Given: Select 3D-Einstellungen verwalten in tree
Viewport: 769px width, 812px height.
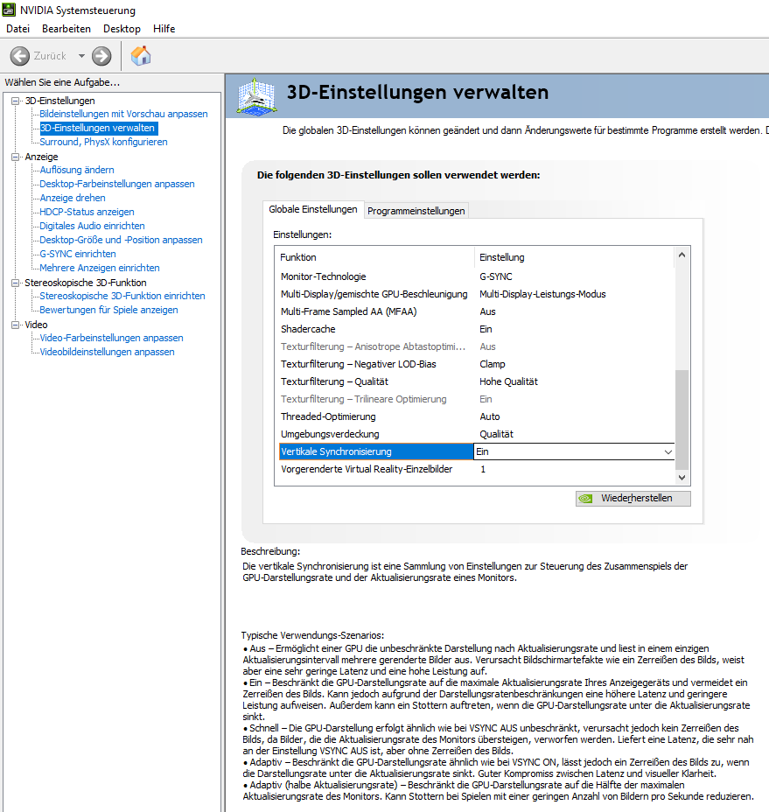Looking at the screenshot, I should click(x=97, y=128).
